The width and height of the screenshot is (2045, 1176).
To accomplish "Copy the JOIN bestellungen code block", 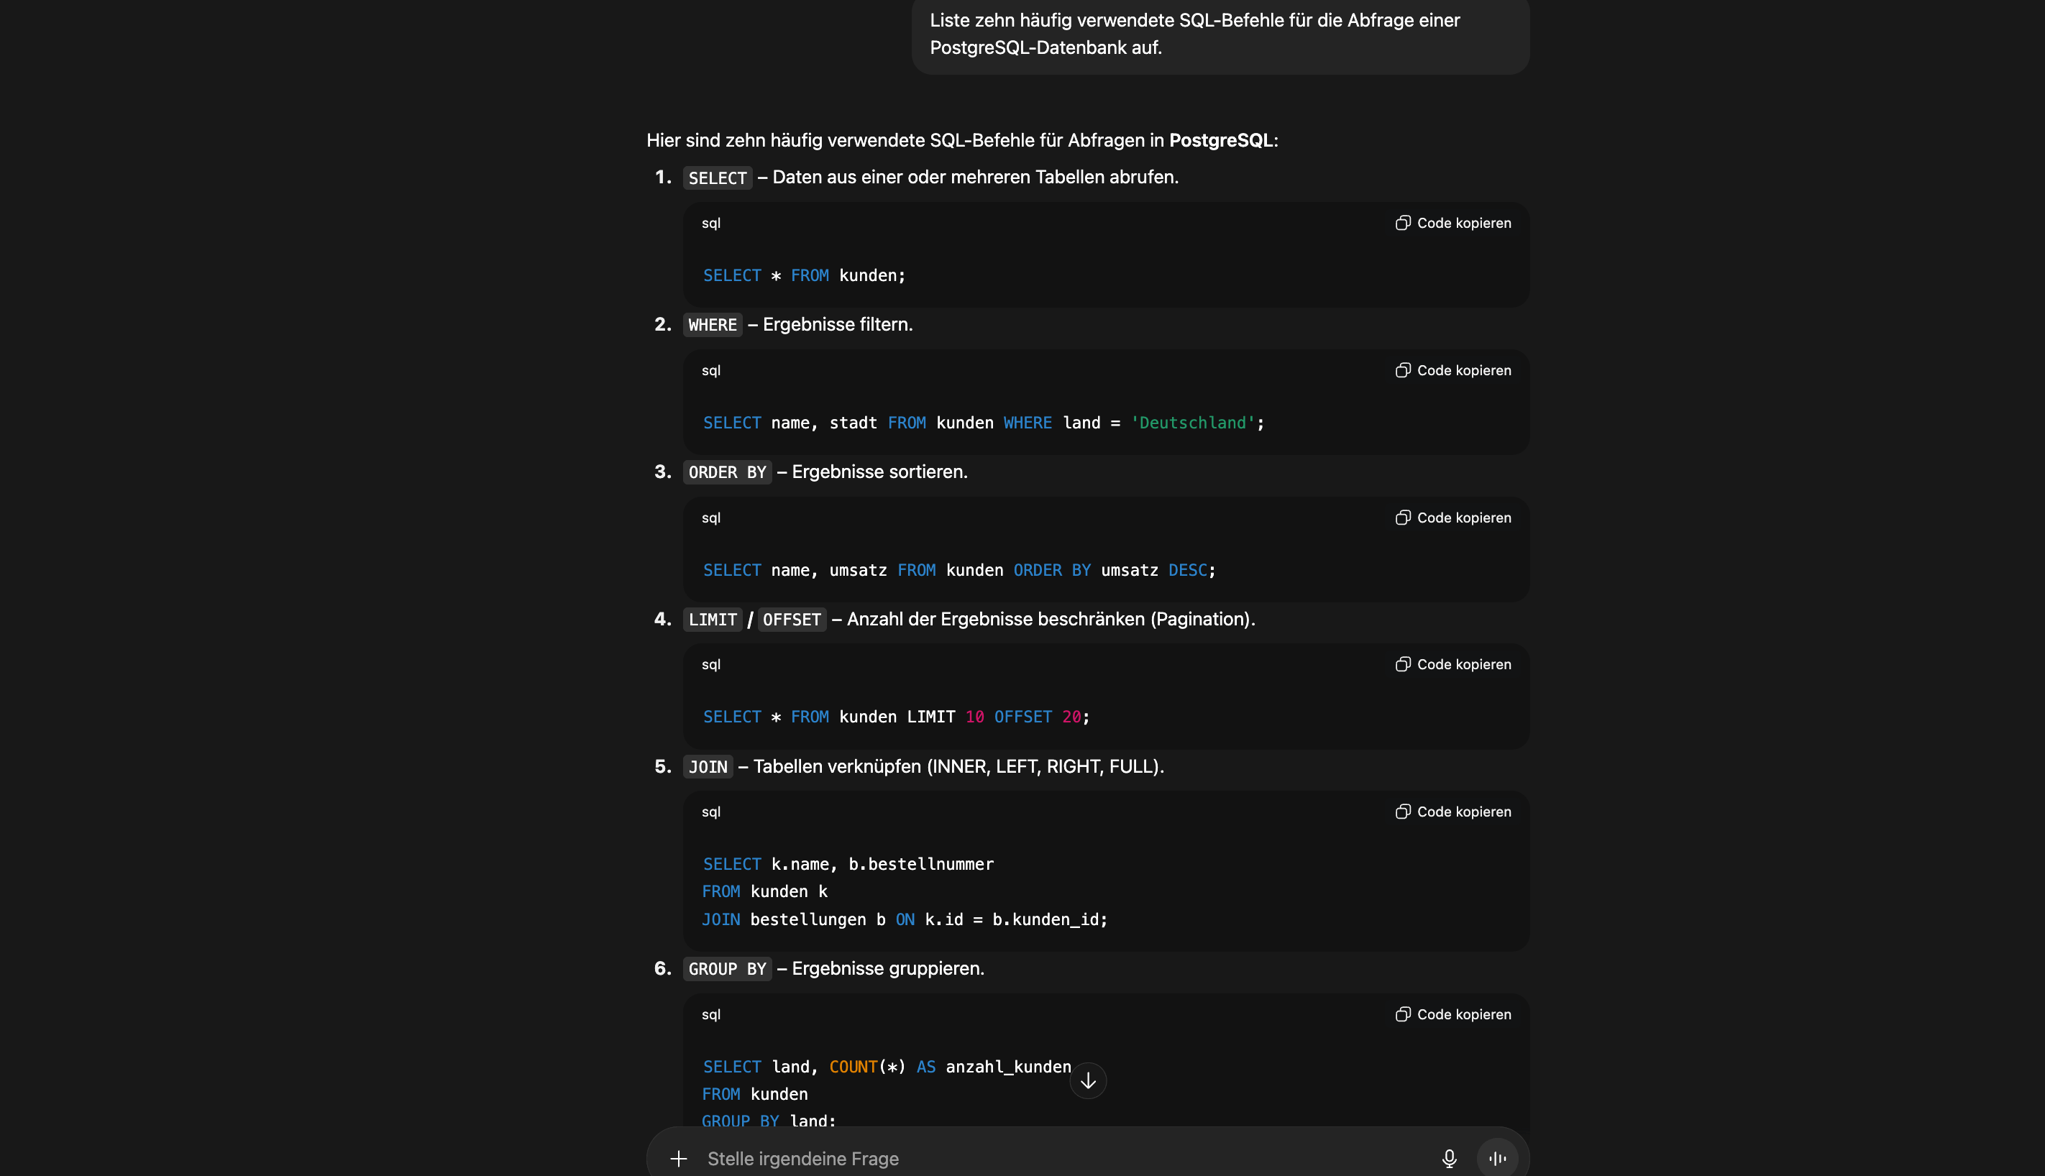I will (1452, 812).
